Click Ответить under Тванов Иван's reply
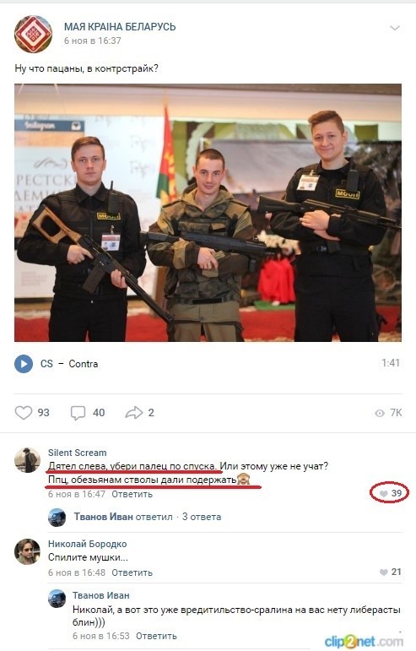The image size is (416, 651). [156, 636]
